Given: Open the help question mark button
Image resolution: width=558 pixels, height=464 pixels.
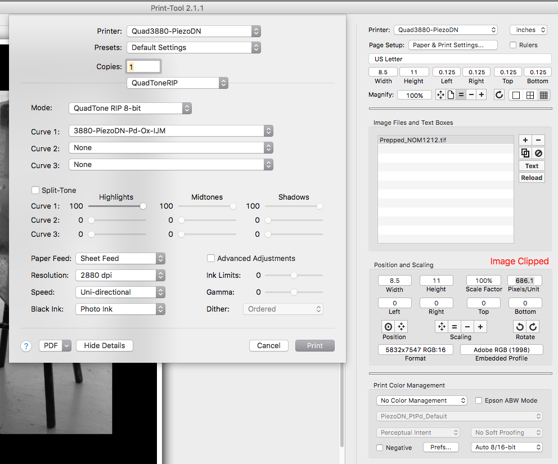Looking at the screenshot, I should click(x=26, y=346).
